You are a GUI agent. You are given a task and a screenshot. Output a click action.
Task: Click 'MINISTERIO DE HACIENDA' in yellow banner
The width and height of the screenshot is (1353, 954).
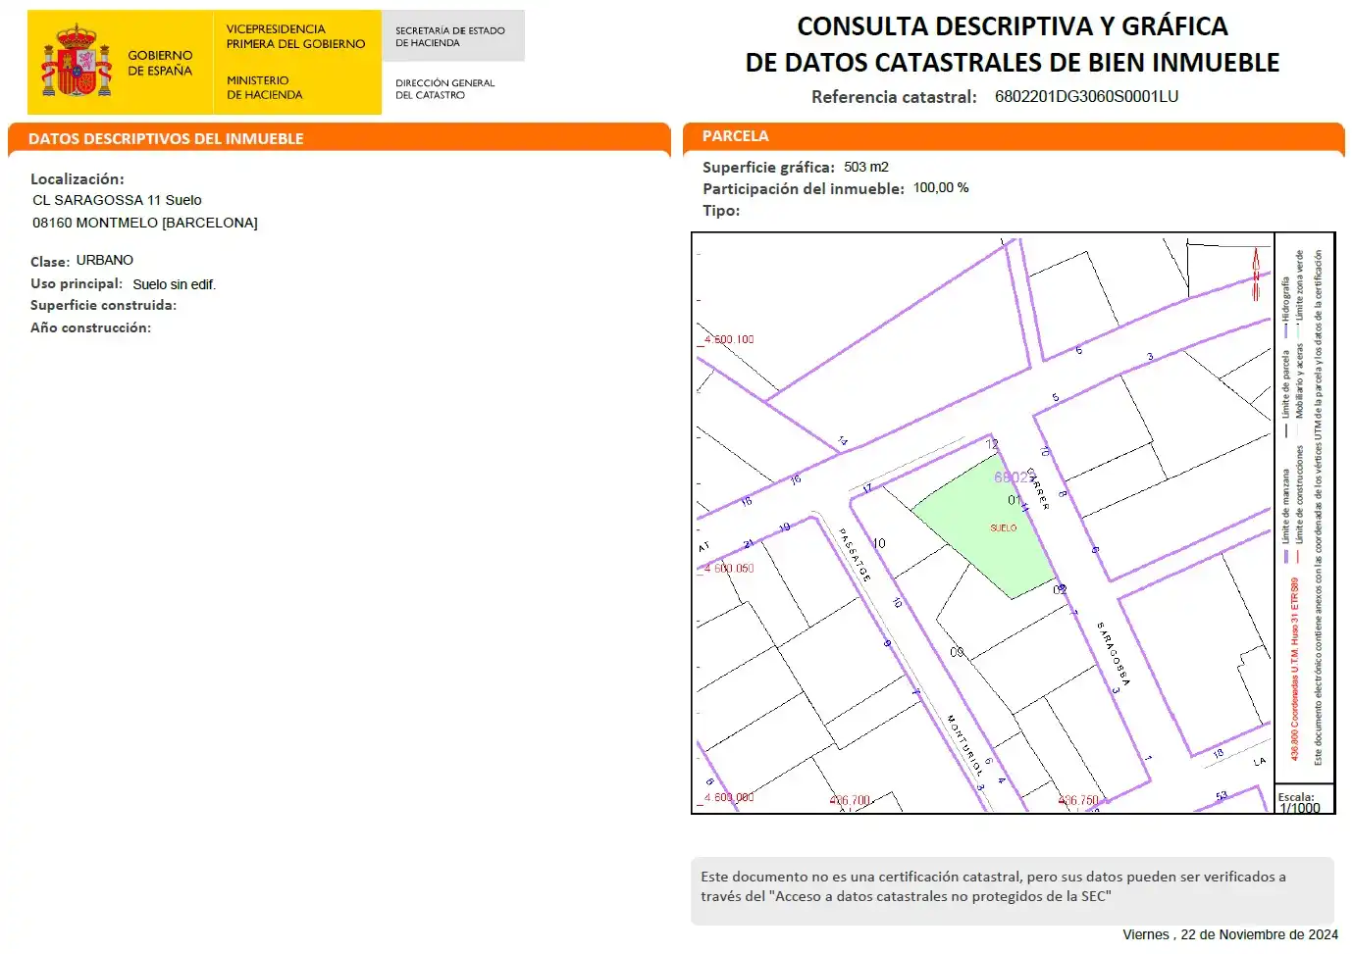click(x=264, y=87)
